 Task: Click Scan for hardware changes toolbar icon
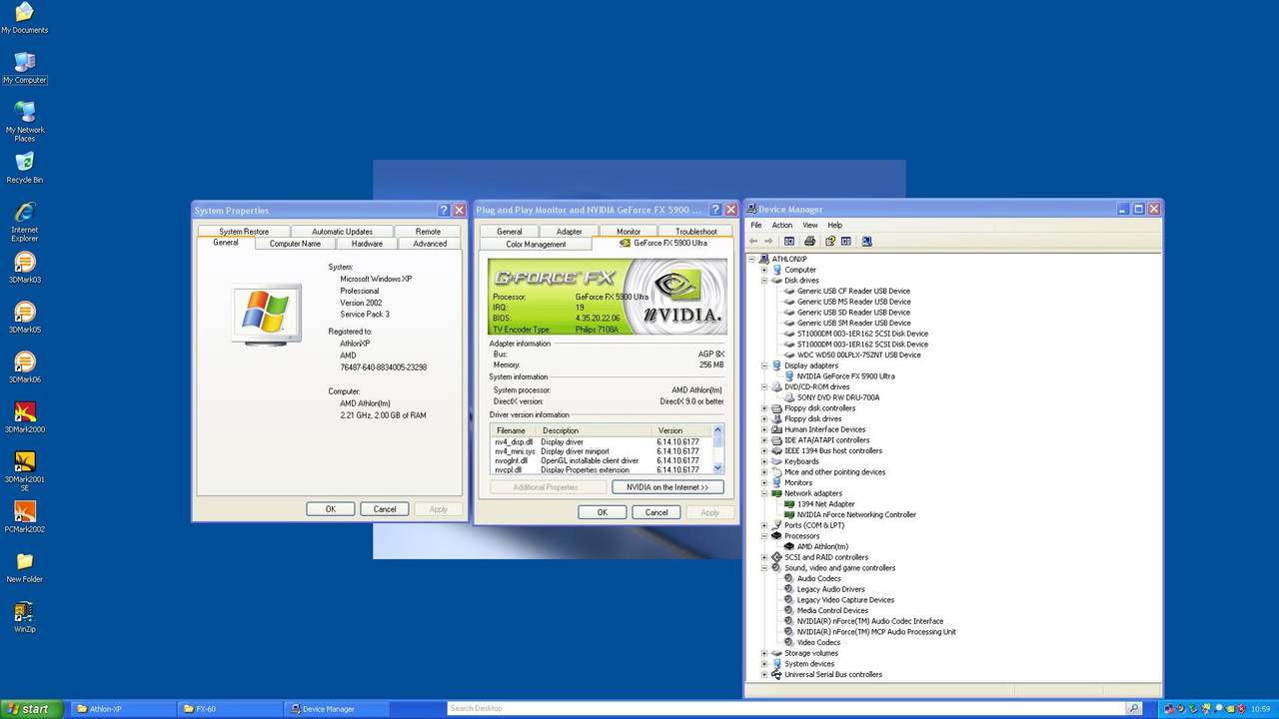pos(866,241)
